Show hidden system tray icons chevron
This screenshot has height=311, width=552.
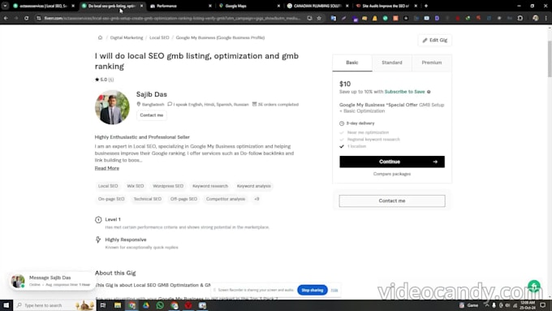click(487, 305)
